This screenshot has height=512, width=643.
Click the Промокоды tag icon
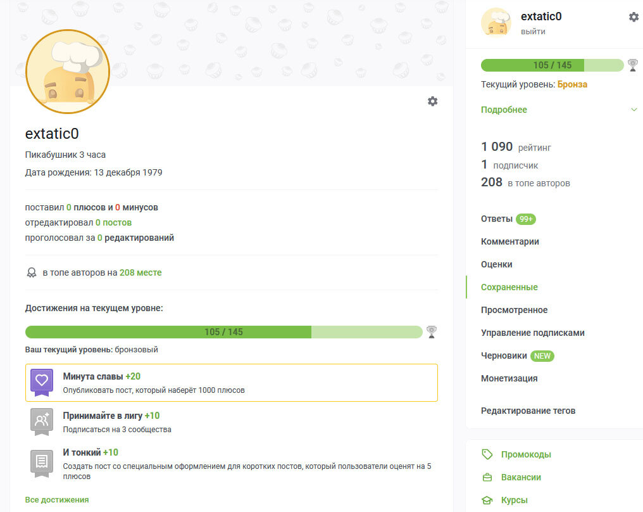coord(487,454)
